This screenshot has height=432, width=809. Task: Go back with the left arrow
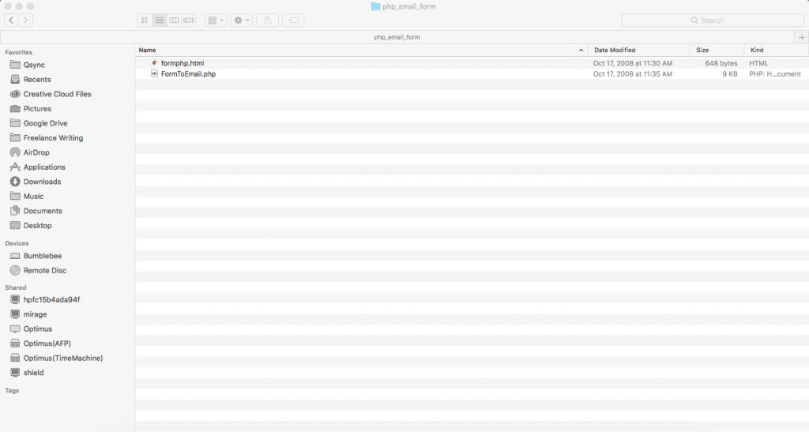(x=11, y=20)
